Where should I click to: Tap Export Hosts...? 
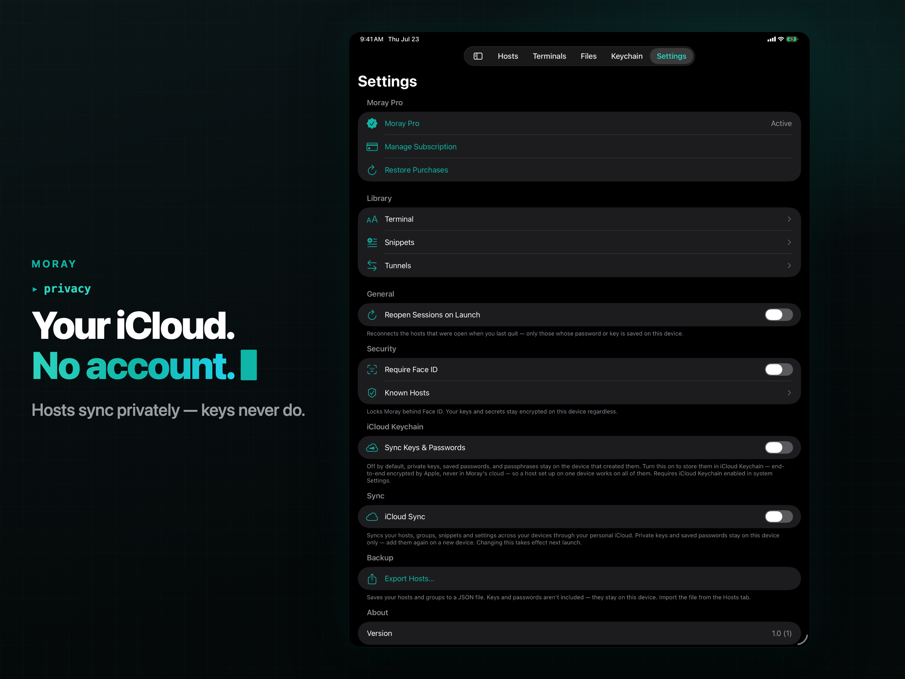(x=409, y=578)
